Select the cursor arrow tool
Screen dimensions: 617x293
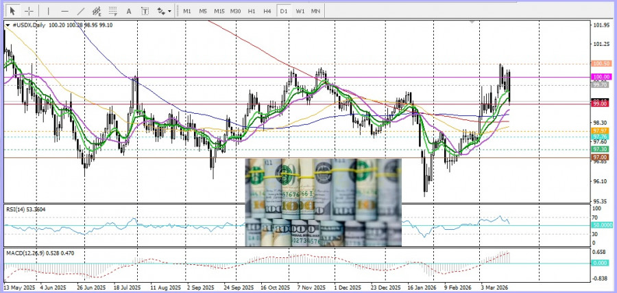(12, 11)
